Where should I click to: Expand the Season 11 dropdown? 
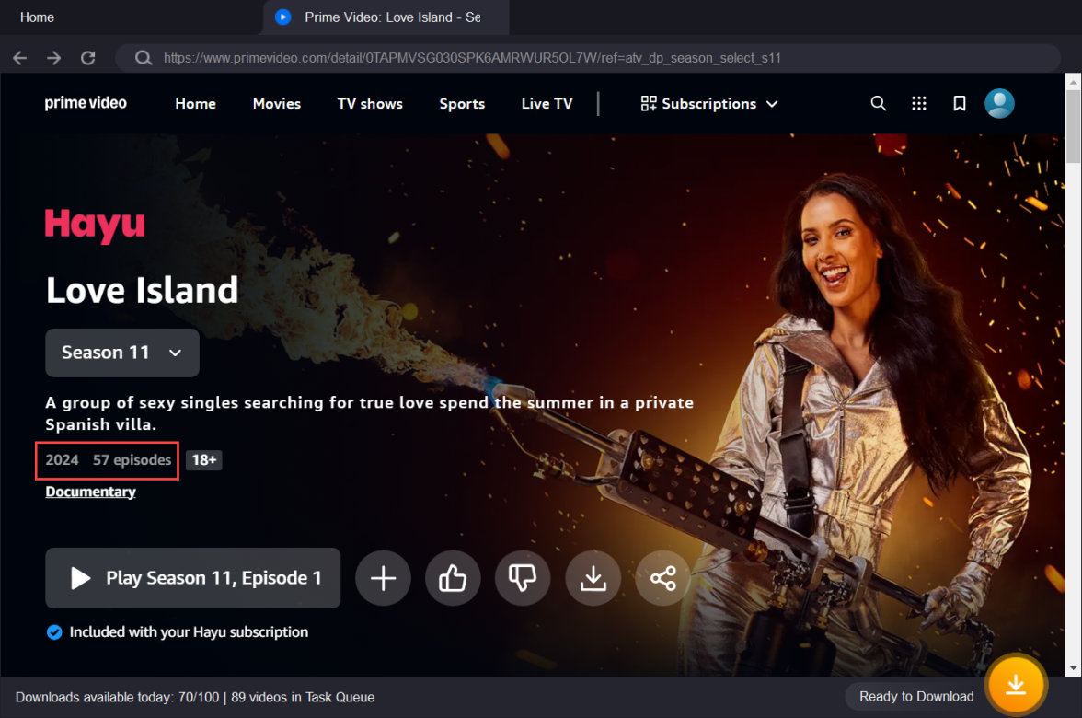pyautogui.click(x=122, y=353)
